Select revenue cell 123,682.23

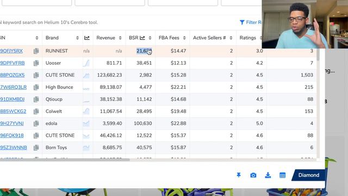point(110,75)
